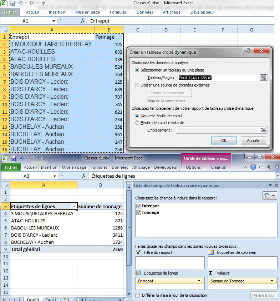Check 'Différer la mise à jour de la disposition'
Image resolution: width=280 pixels, height=301 pixels.
click(x=137, y=295)
